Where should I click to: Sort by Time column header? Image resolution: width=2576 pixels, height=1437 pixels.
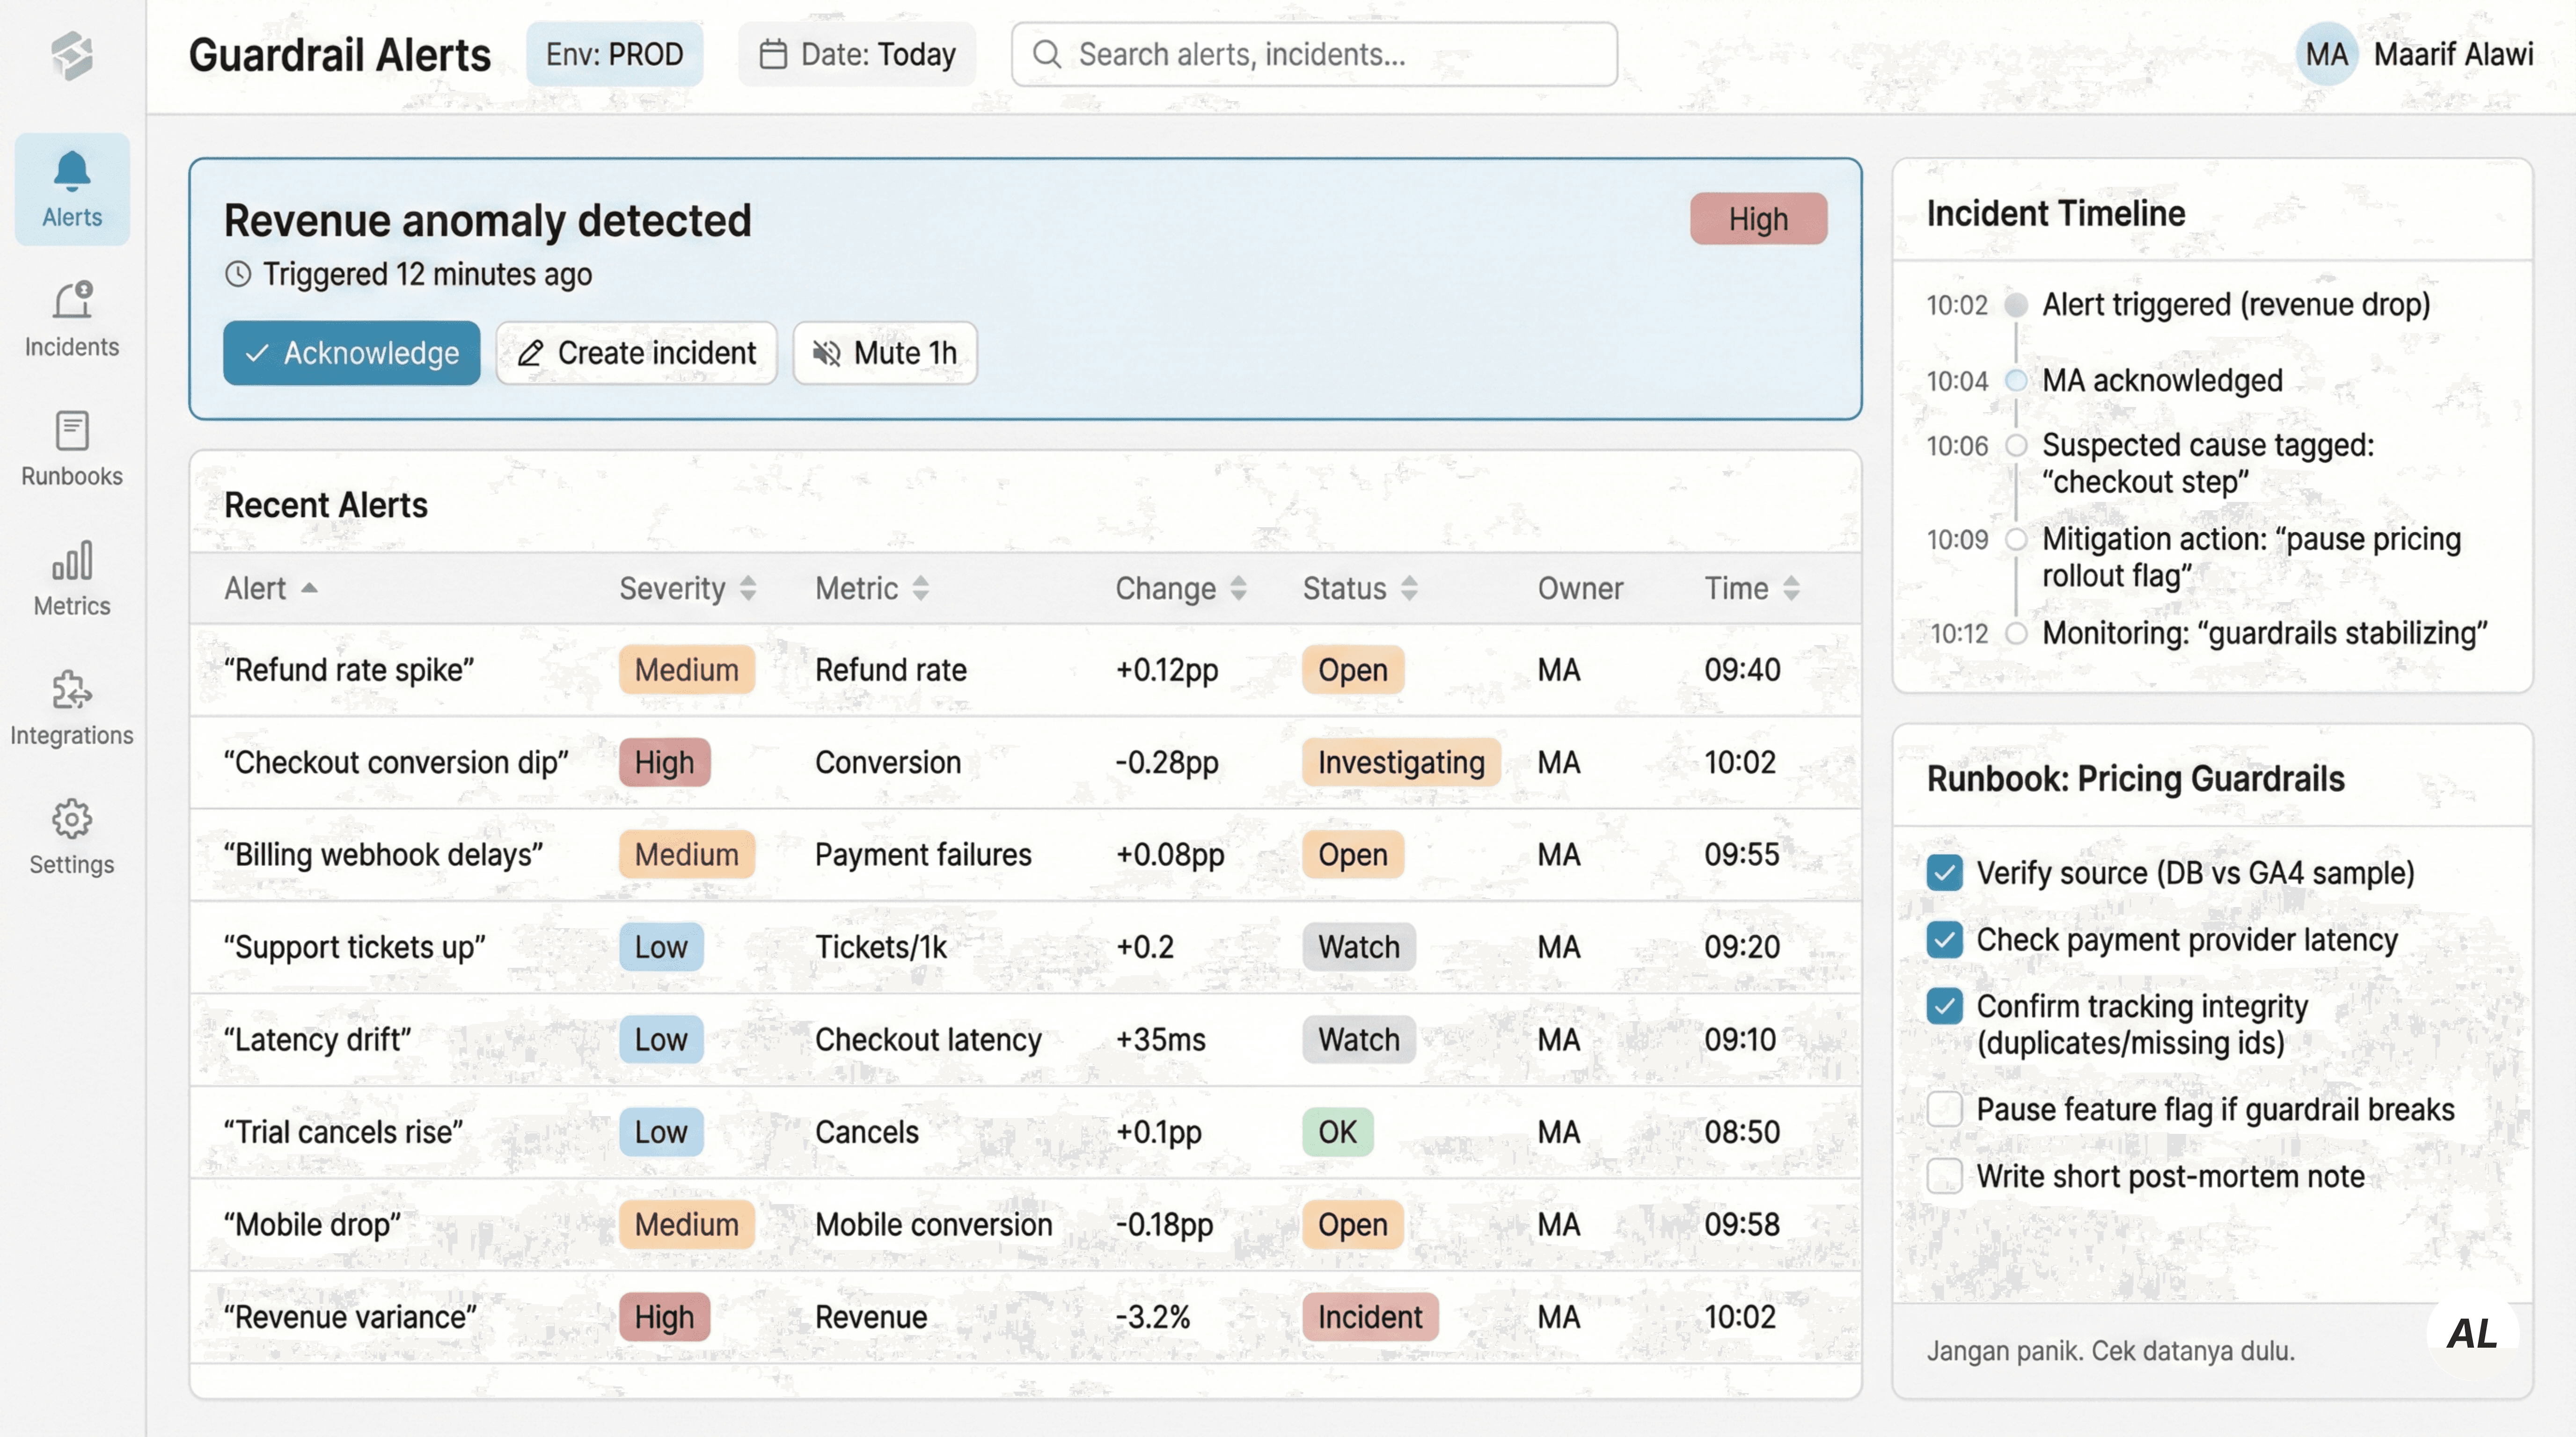point(1790,588)
